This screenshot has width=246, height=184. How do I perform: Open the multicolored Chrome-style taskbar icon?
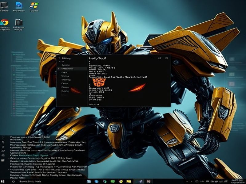[121, 182]
